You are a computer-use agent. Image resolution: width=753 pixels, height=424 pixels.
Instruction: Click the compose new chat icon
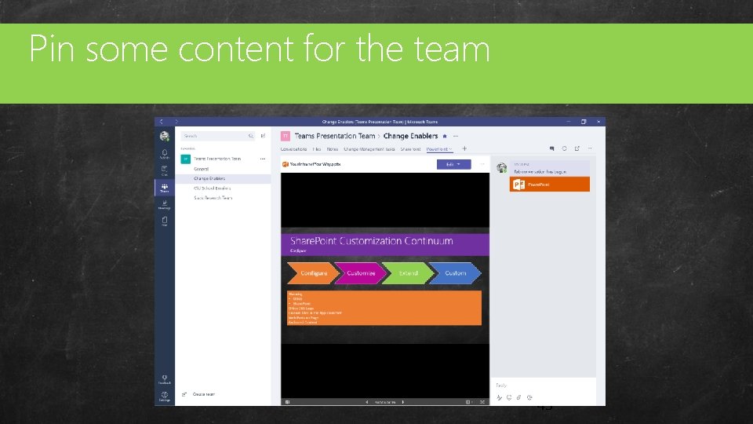click(x=264, y=136)
